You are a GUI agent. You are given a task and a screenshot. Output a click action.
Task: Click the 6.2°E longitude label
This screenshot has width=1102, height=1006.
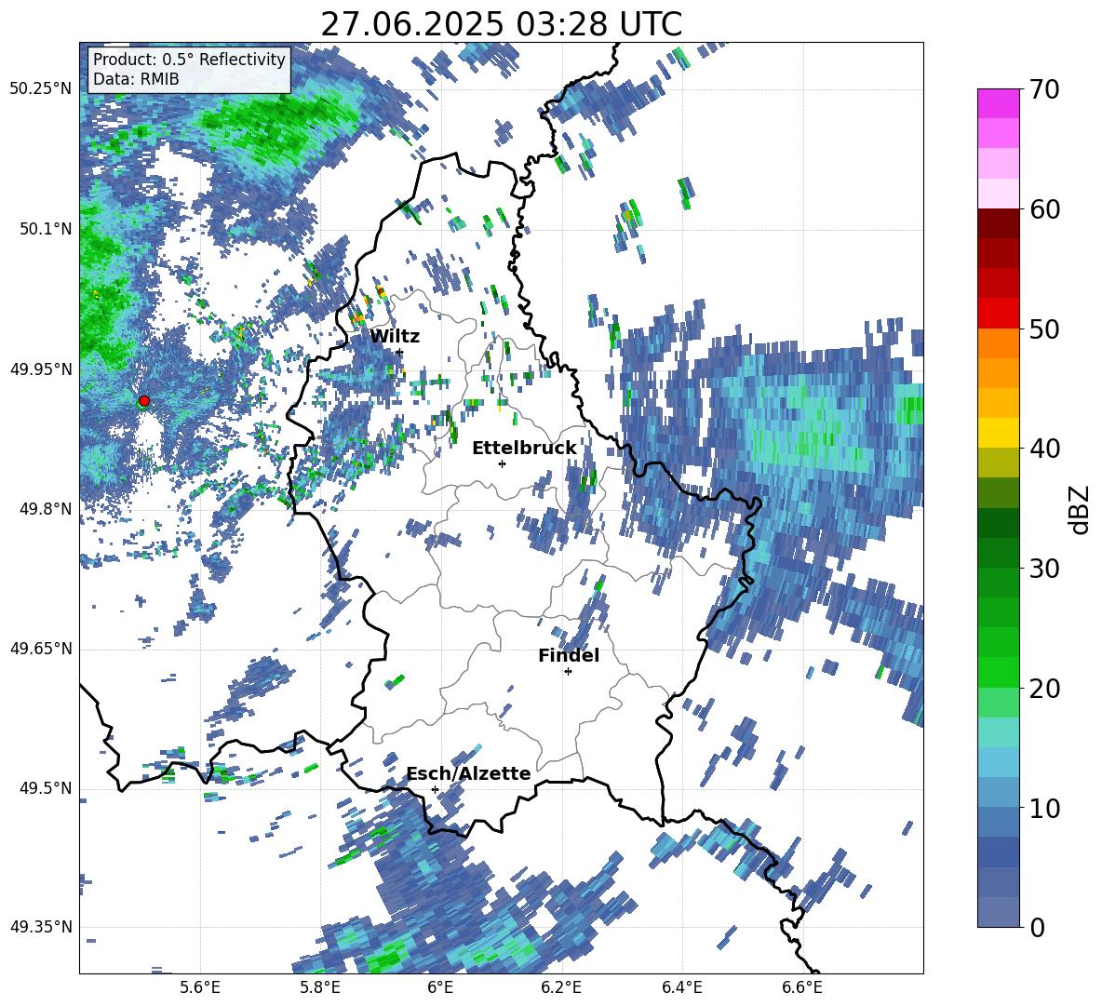pyautogui.click(x=561, y=987)
